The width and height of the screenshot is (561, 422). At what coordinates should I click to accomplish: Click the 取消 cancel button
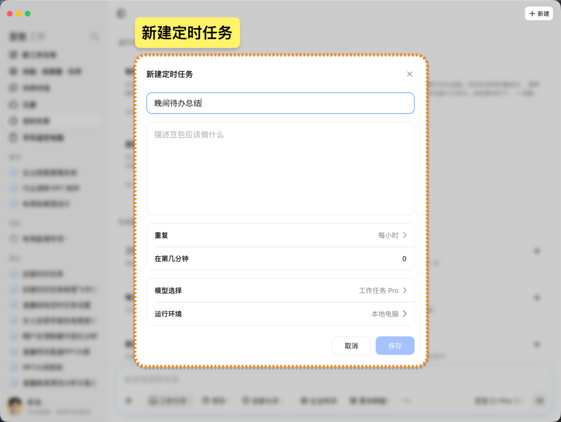[351, 346]
